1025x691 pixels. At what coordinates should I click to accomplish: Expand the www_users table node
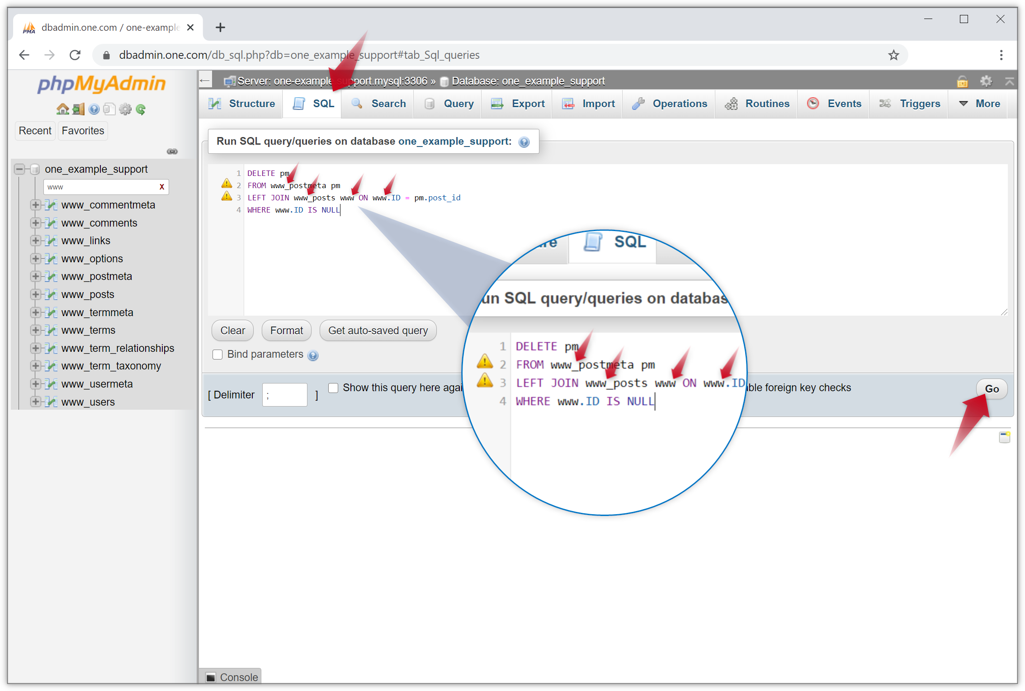[35, 402]
